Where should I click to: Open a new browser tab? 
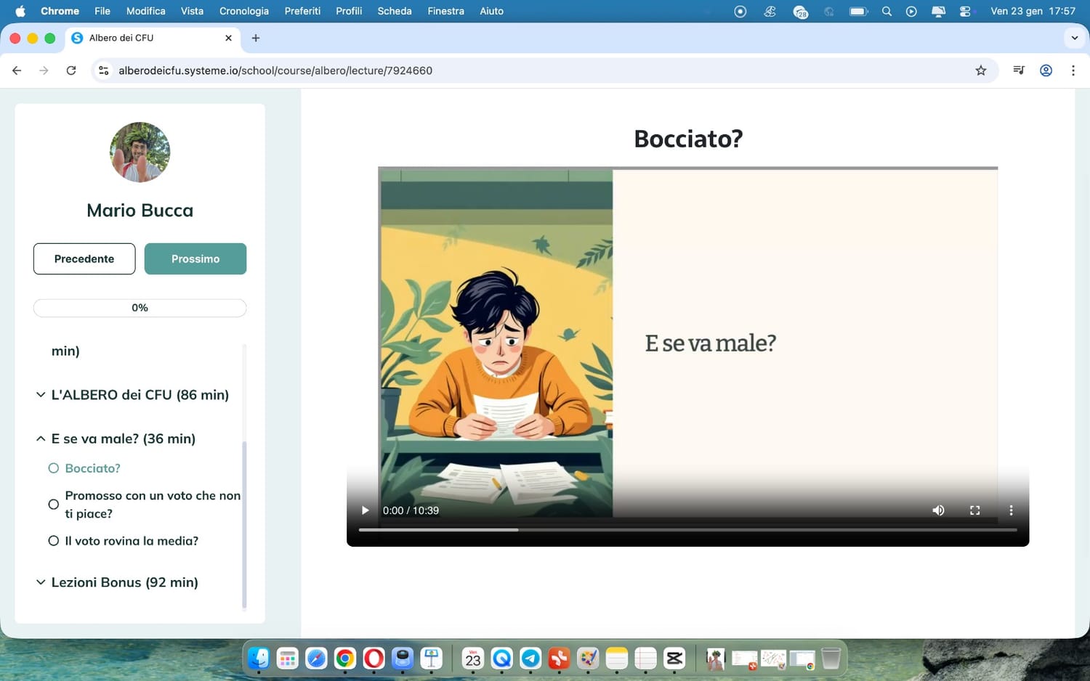click(x=256, y=38)
